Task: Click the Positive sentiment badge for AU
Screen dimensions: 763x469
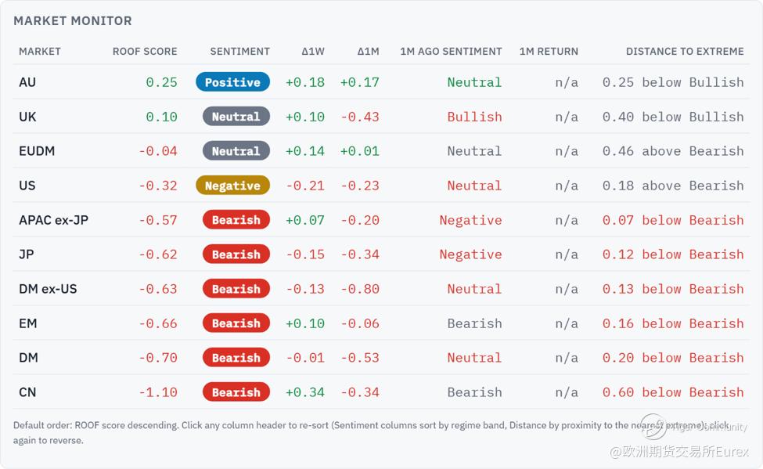Action: coord(232,82)
